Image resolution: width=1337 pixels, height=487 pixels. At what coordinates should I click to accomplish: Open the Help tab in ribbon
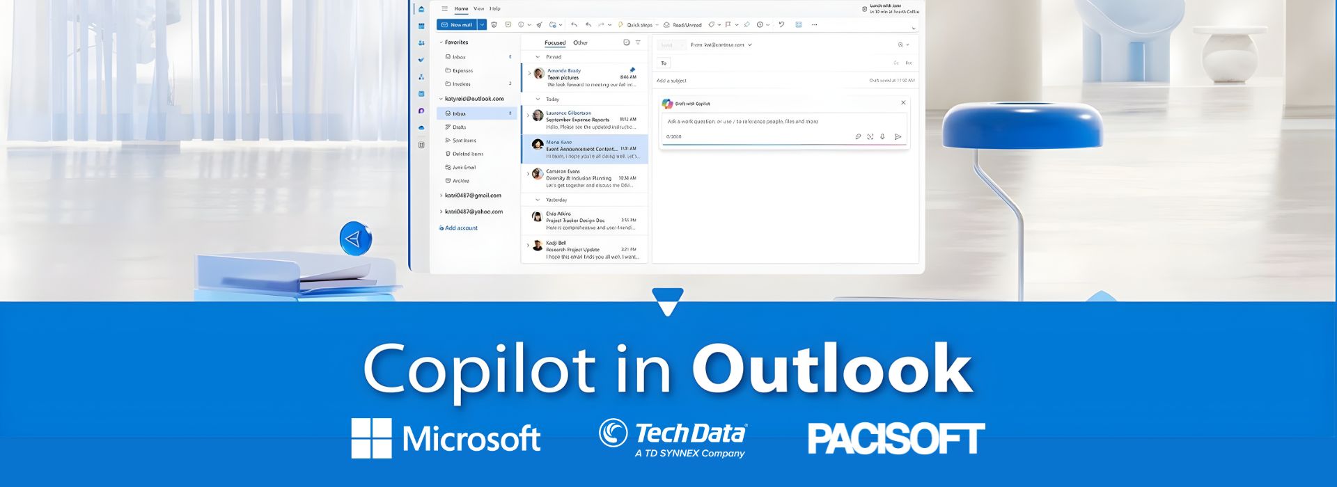click(x=495, y=9)
